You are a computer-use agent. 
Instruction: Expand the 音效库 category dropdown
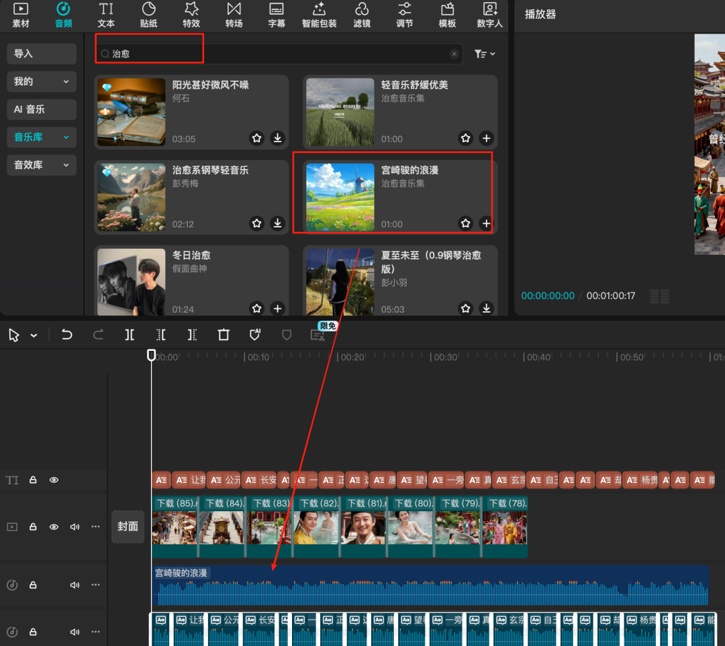66,165
